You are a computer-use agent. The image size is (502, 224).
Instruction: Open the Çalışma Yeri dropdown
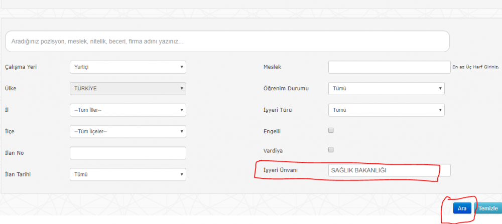coord(128,67)
